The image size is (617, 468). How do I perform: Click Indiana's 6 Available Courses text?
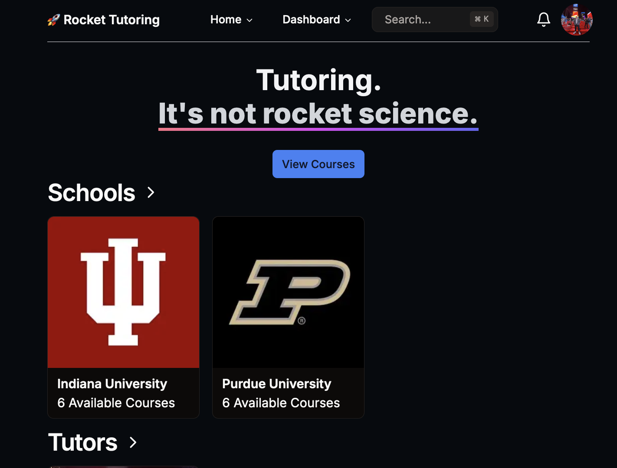(116, 403)
